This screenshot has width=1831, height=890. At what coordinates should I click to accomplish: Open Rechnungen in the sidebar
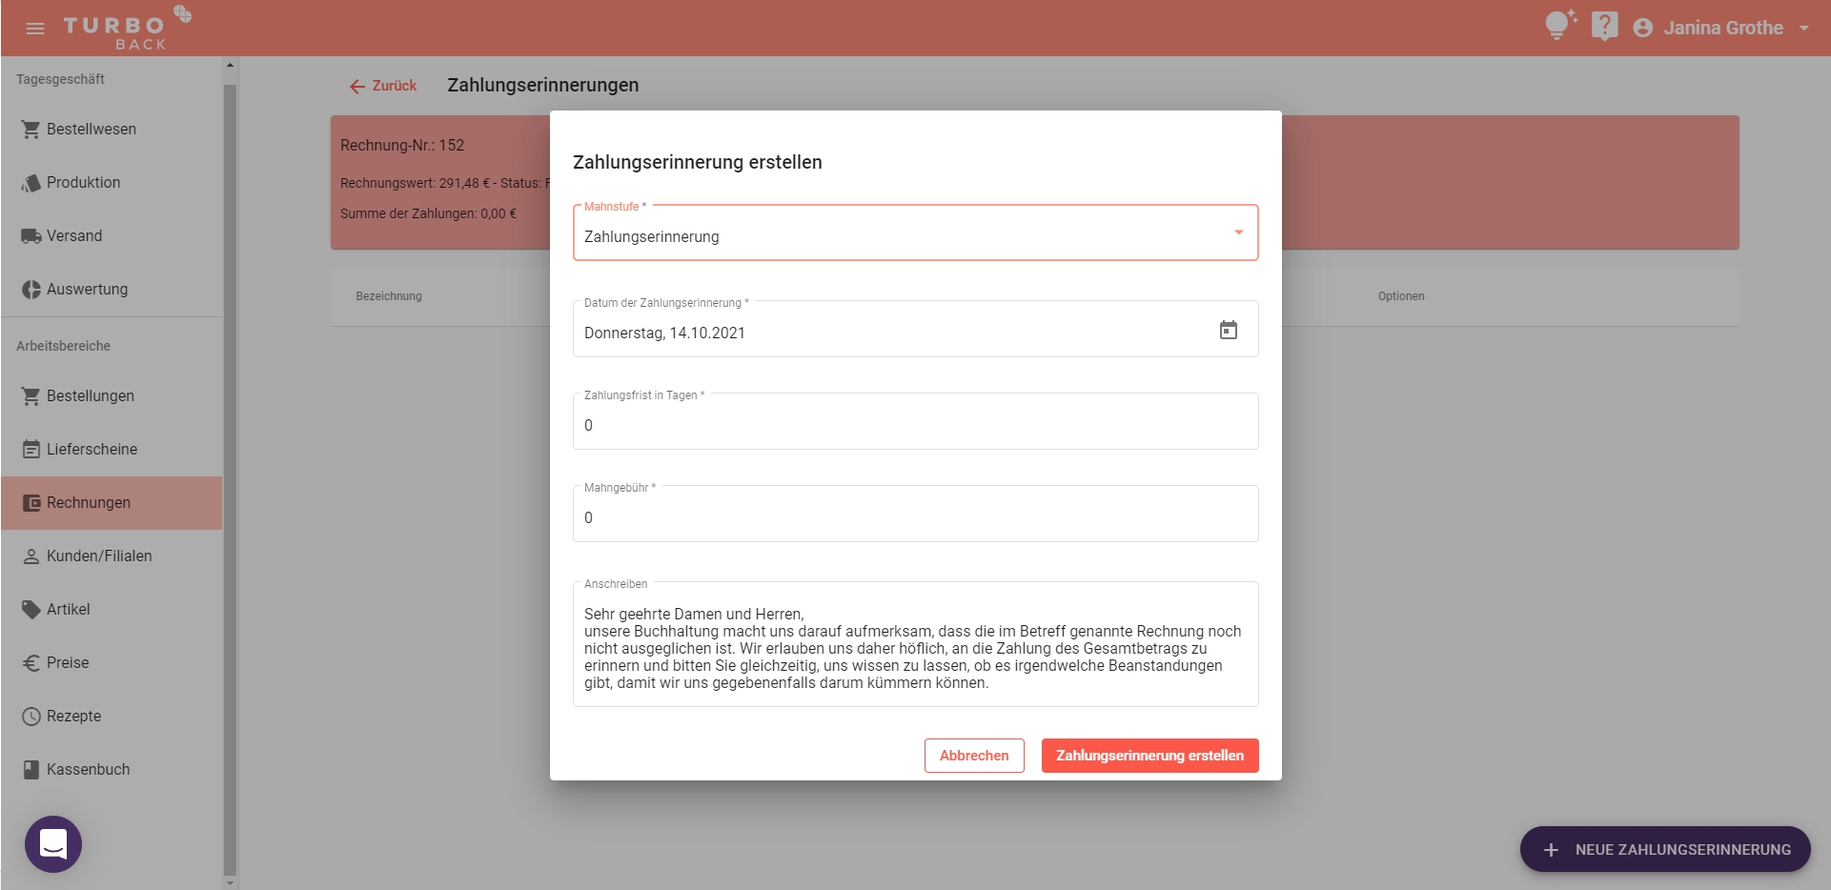point(89,503)
